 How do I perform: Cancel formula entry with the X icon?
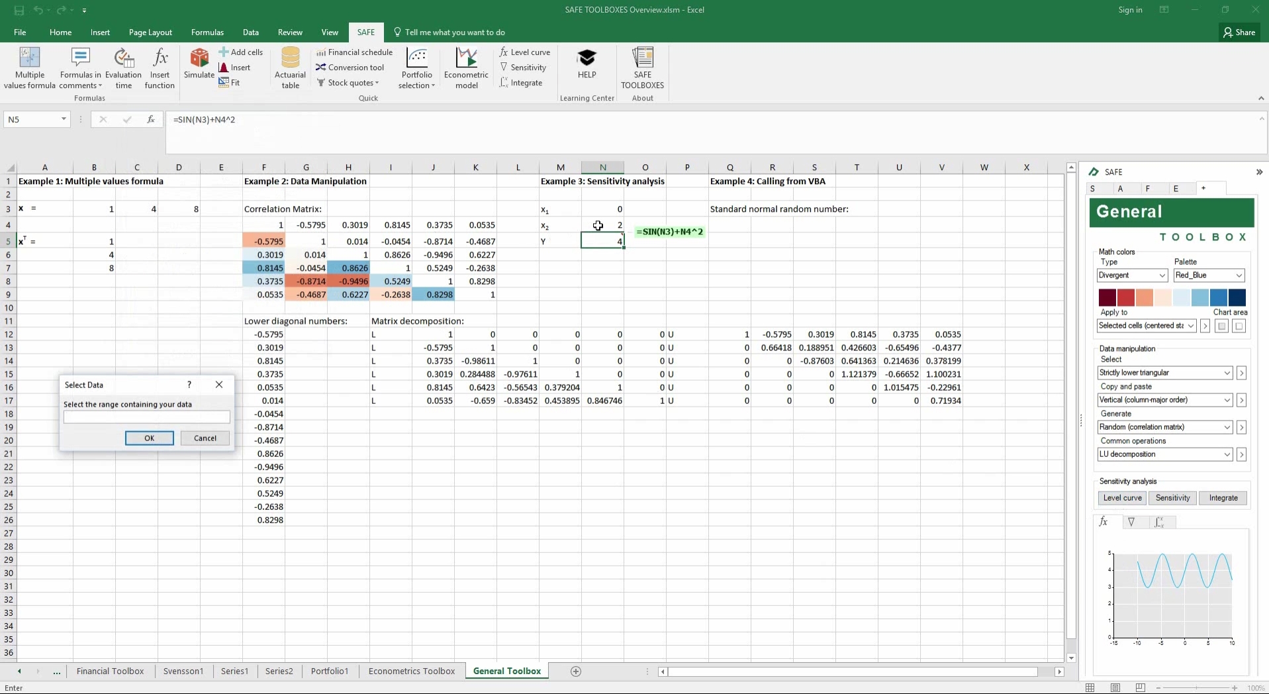103,120
